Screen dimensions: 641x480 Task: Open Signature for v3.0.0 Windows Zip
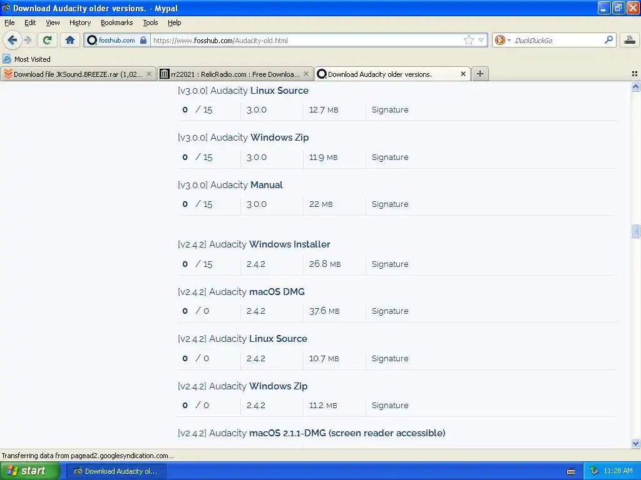[390, 157]
